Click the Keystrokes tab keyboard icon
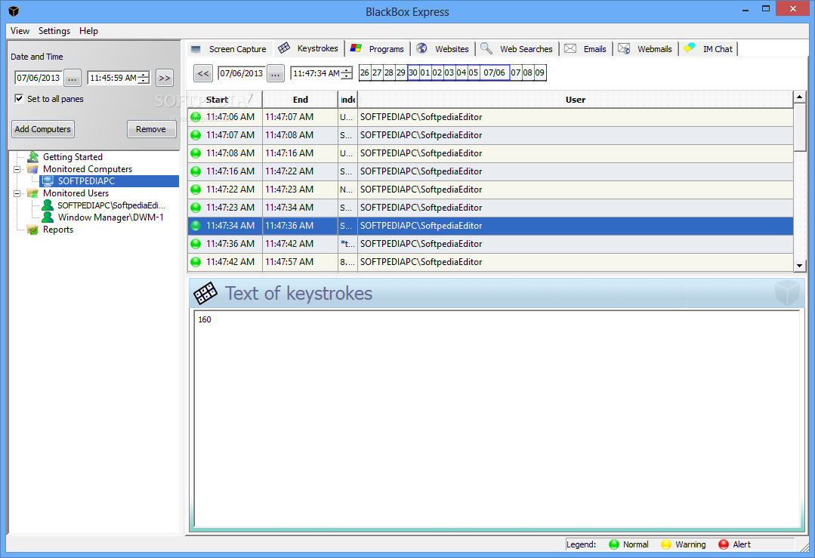Image resolution: width=815 pixels, height=558 pixels. click(x=284, y=48)
